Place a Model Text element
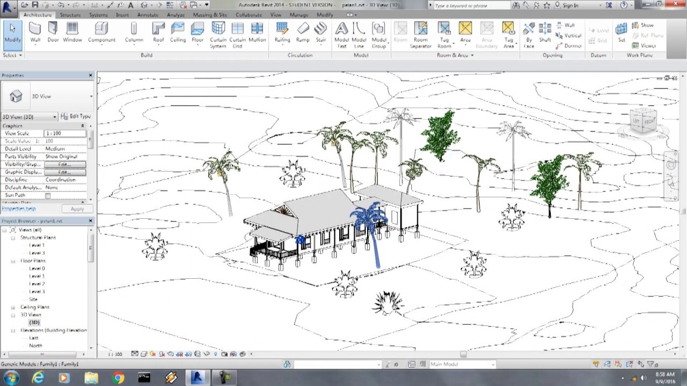 click(342, 34)
